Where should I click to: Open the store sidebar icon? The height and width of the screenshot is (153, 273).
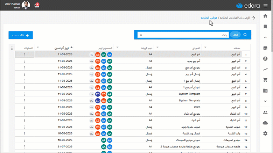(265, 48)
